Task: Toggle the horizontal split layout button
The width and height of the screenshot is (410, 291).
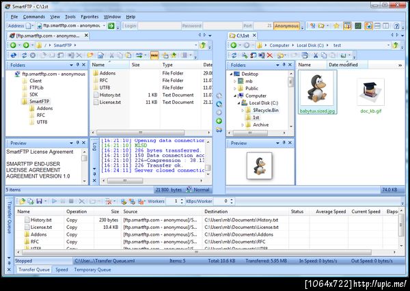Action: (377, 26)
